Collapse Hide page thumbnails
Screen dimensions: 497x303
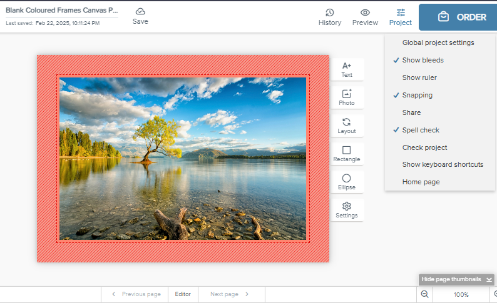456,279
